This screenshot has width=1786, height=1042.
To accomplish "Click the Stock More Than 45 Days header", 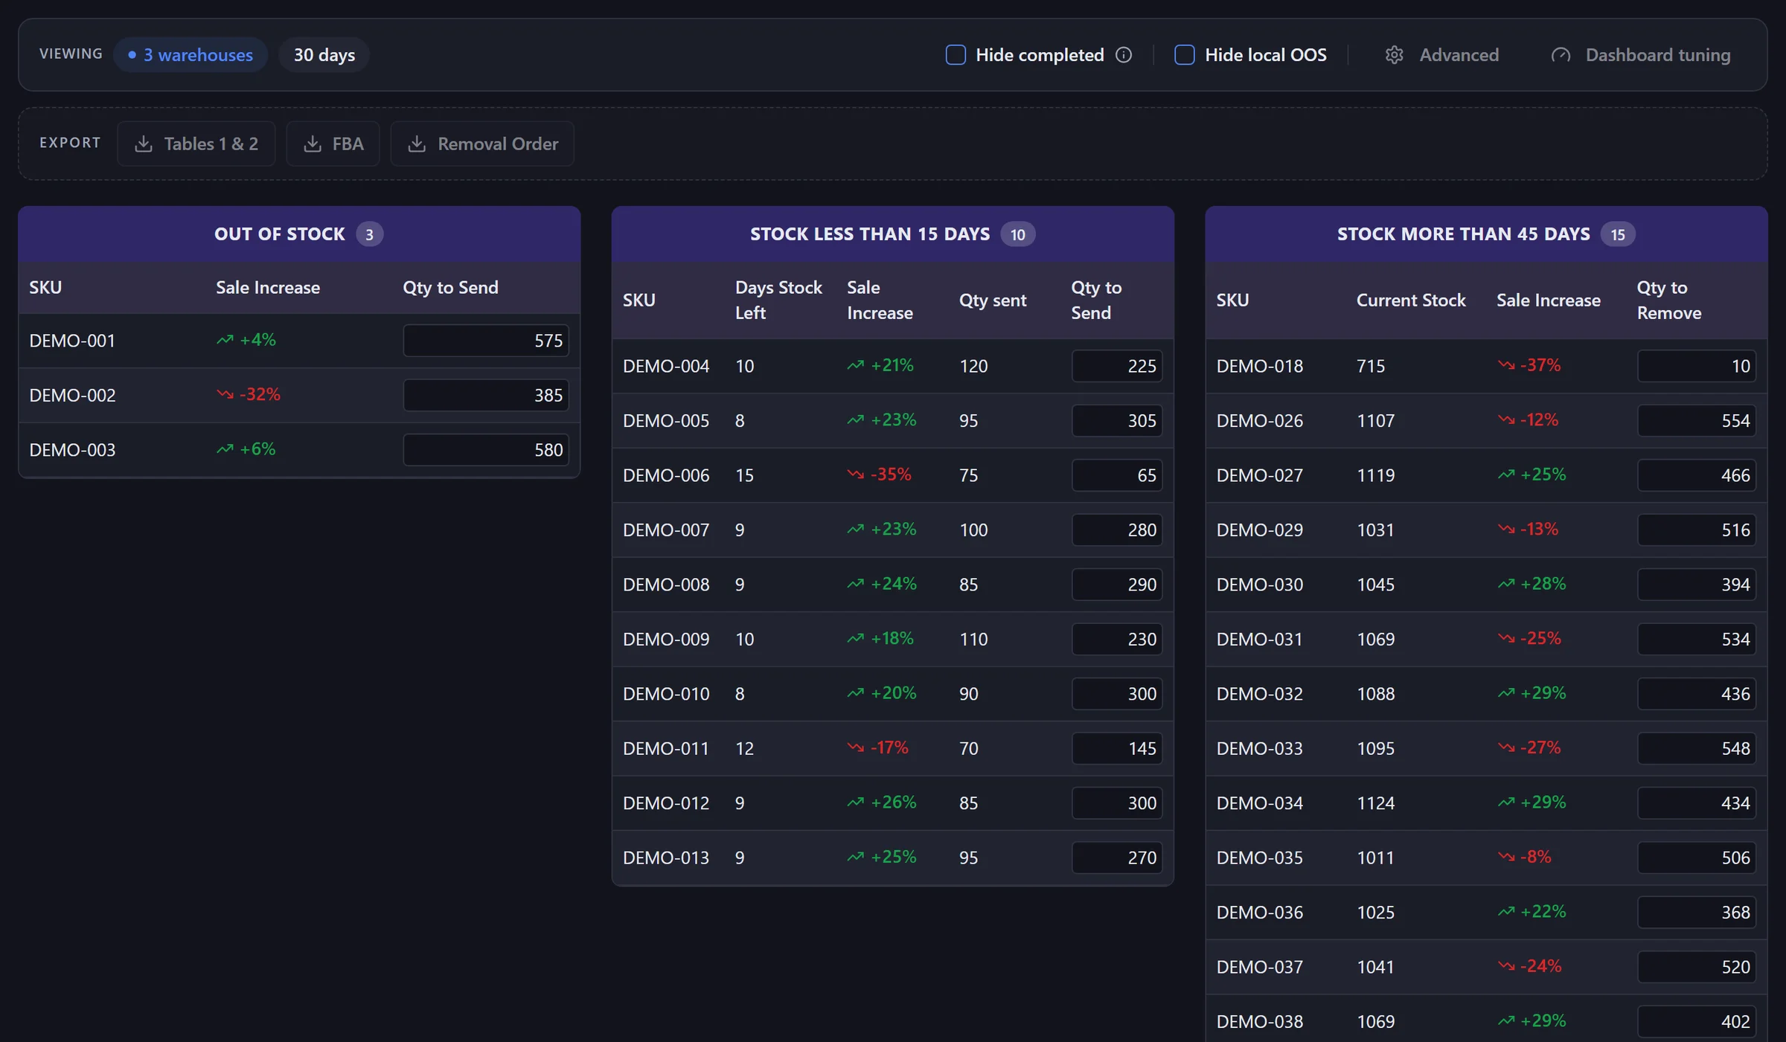I will (x=1486, y=234).
